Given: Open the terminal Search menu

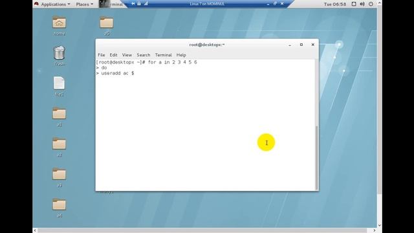Looking at the screenshot, I should click(x=144, y=55).
